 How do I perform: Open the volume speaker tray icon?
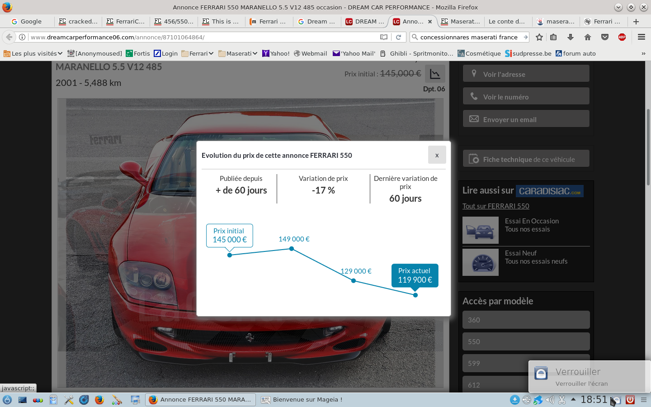tap(550, 400)
